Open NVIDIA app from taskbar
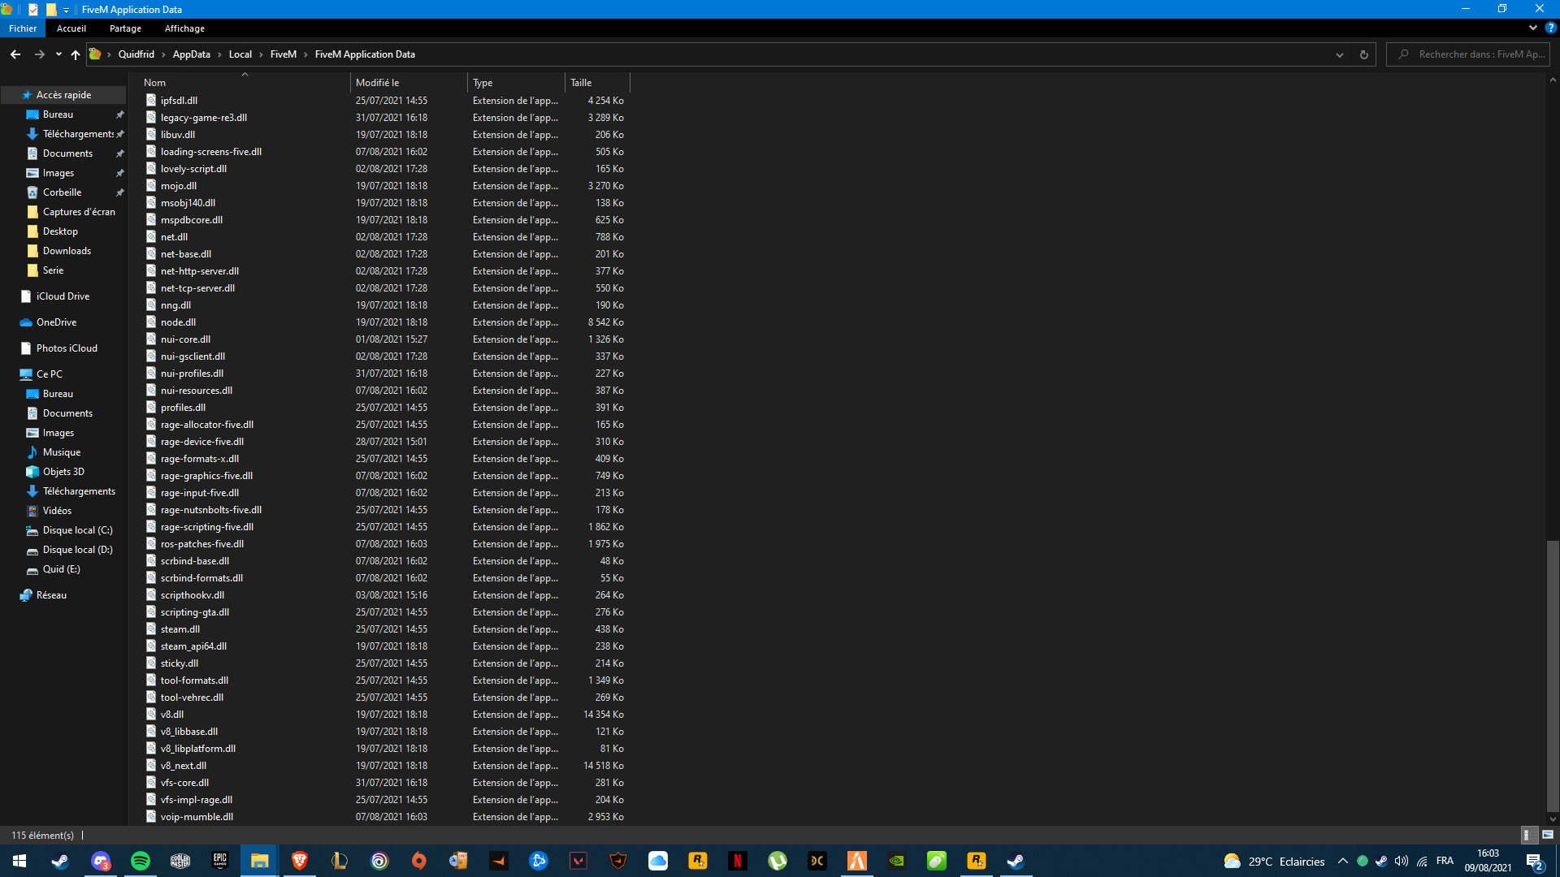The height and width of the screenshot is (877, 1560). tap(897, 861)
